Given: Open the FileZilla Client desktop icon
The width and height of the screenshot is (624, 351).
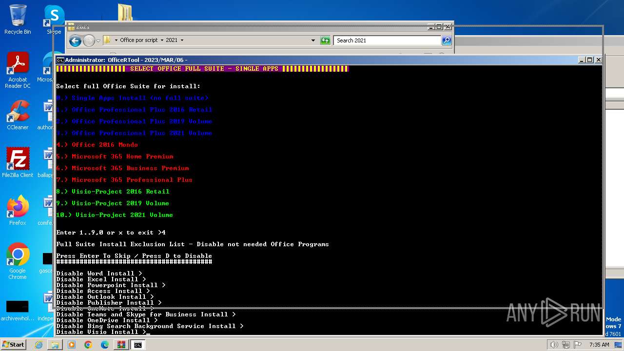Looking at the screenshot, I should pos(18,163).
